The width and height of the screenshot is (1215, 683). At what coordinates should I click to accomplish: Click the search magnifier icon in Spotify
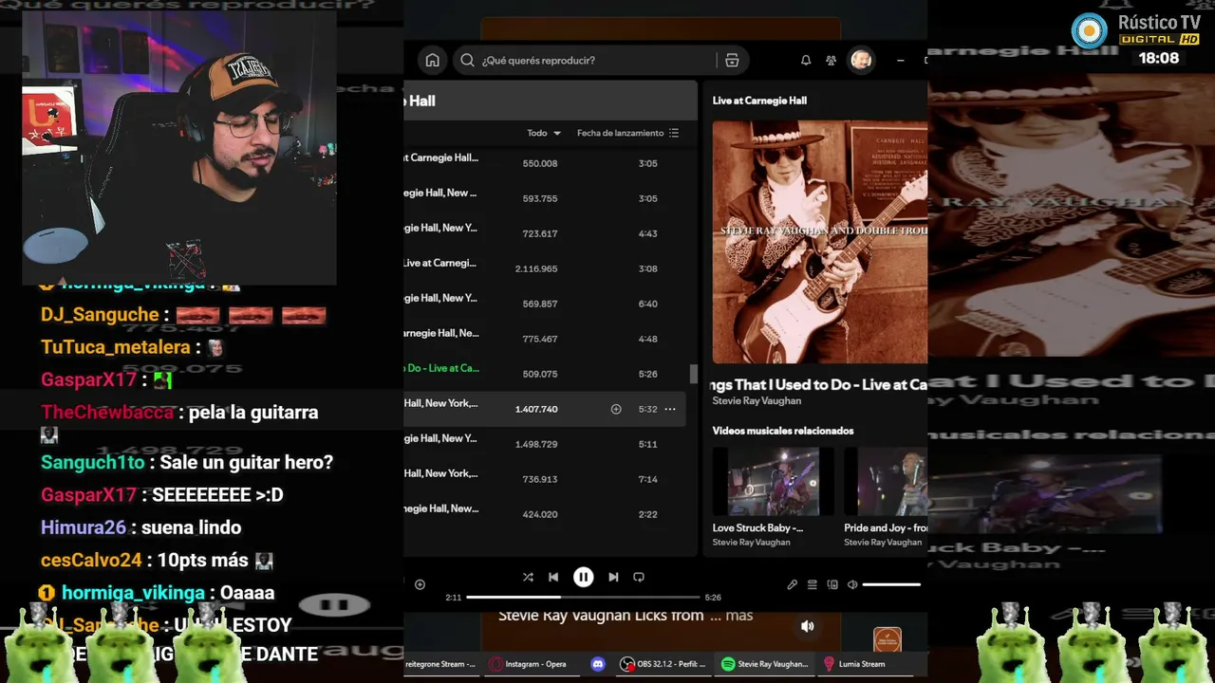pos(467,61)
